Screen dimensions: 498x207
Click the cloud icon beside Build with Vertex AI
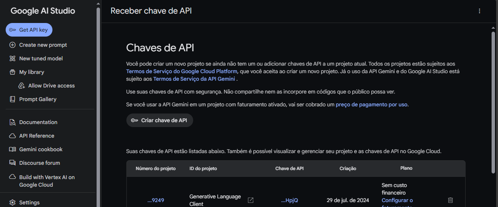pos(12,177)
